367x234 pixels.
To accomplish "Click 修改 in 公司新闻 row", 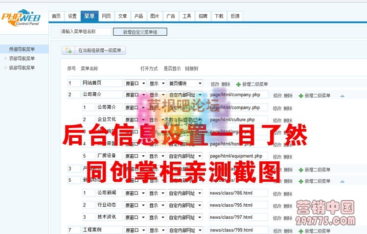I will [277, 194].
